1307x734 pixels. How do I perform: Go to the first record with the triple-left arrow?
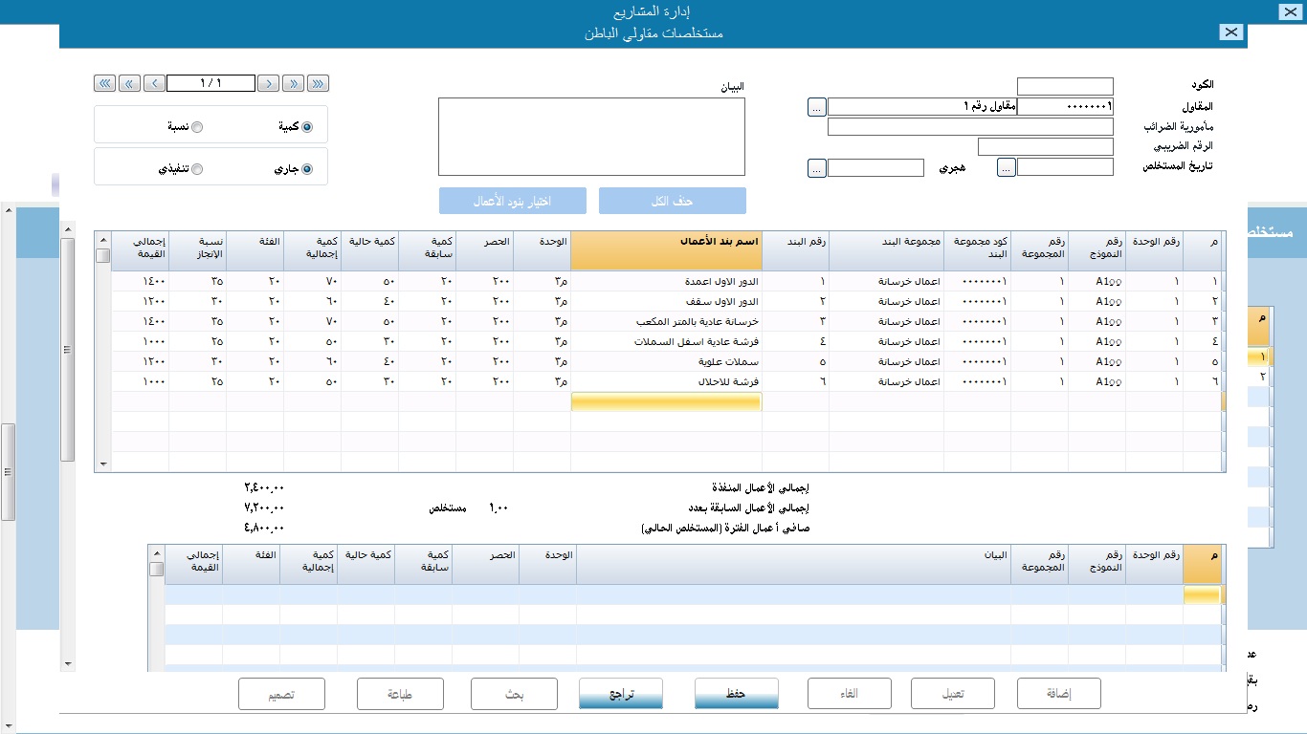(104, 83)
